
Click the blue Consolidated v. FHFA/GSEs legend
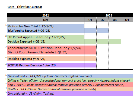[x=70, y=76]
